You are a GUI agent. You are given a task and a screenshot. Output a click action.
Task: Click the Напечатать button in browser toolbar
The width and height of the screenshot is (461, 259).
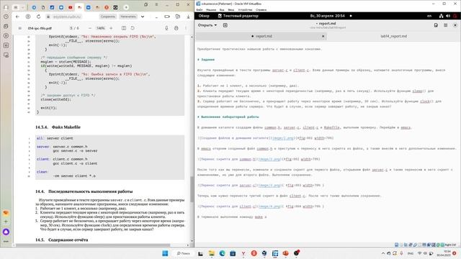coord(128,17)
